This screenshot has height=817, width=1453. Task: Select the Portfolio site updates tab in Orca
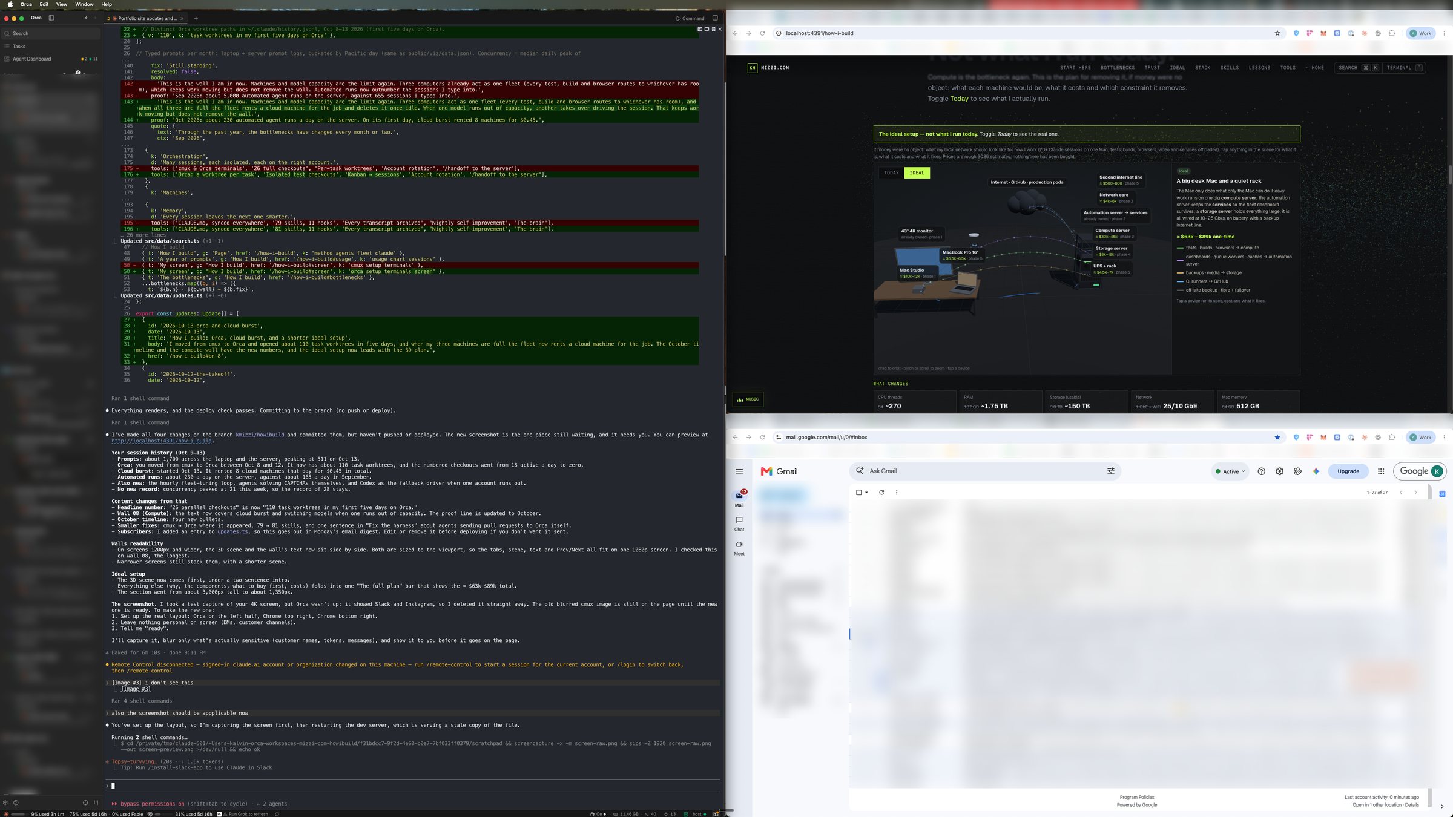(145, 18)
